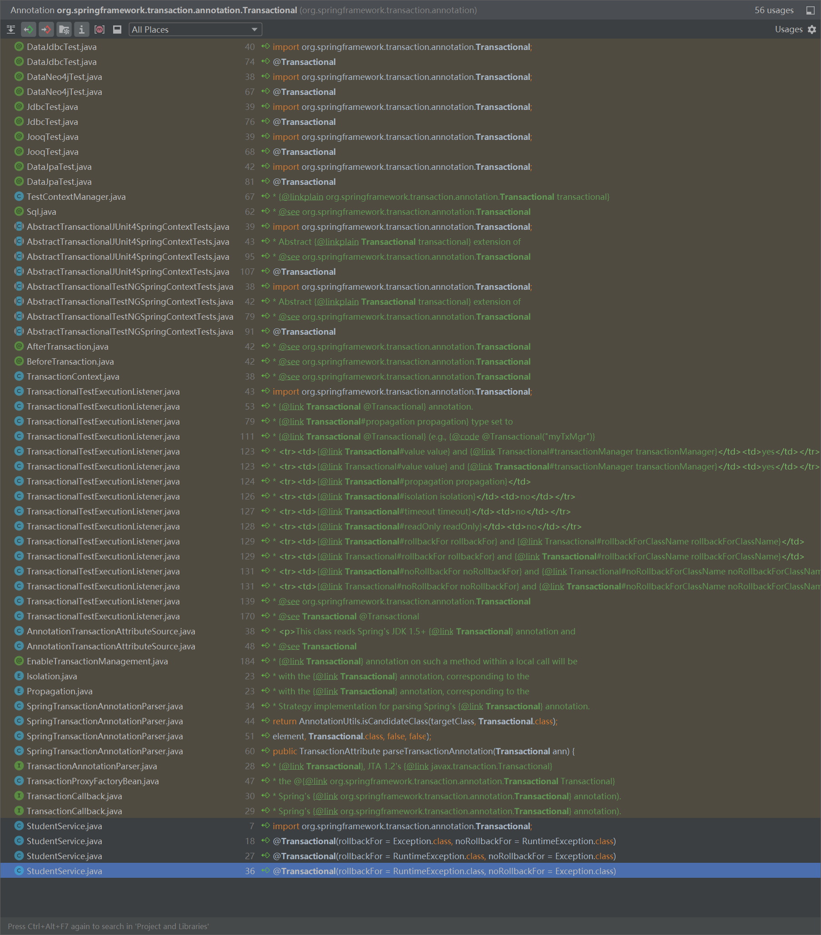Click annotation icon of BeforeTransaction.java row
This screenshot has height=935, width=821.
coord(19,361)
